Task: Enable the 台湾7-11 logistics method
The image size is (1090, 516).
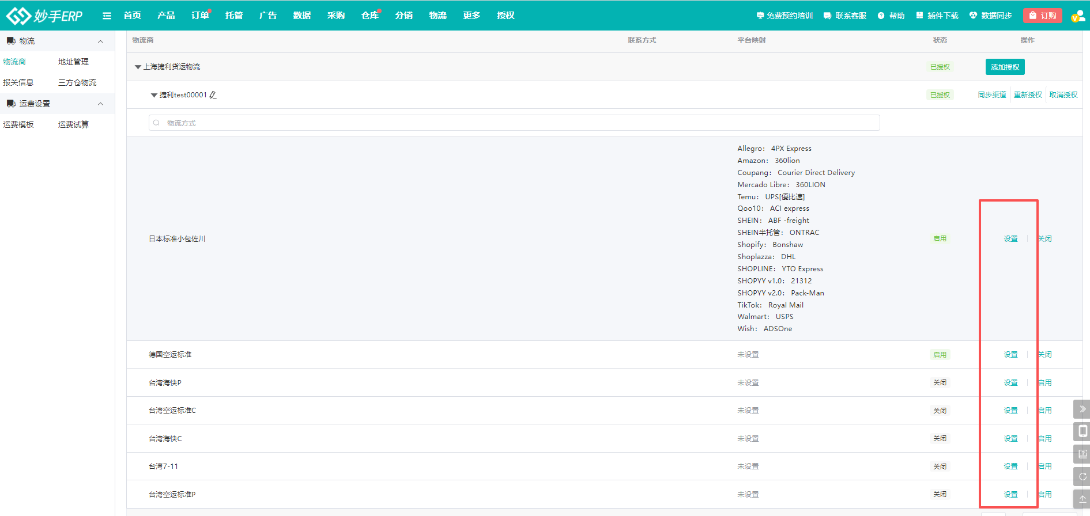Action: tap(1045, 466)
